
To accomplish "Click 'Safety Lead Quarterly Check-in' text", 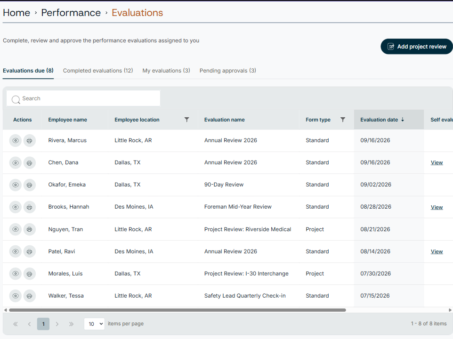I will [245, 296].
